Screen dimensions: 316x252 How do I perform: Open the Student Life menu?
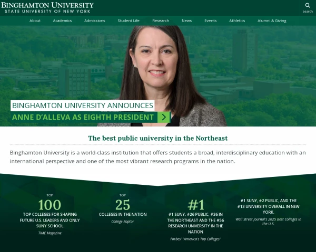coord(129,20)
